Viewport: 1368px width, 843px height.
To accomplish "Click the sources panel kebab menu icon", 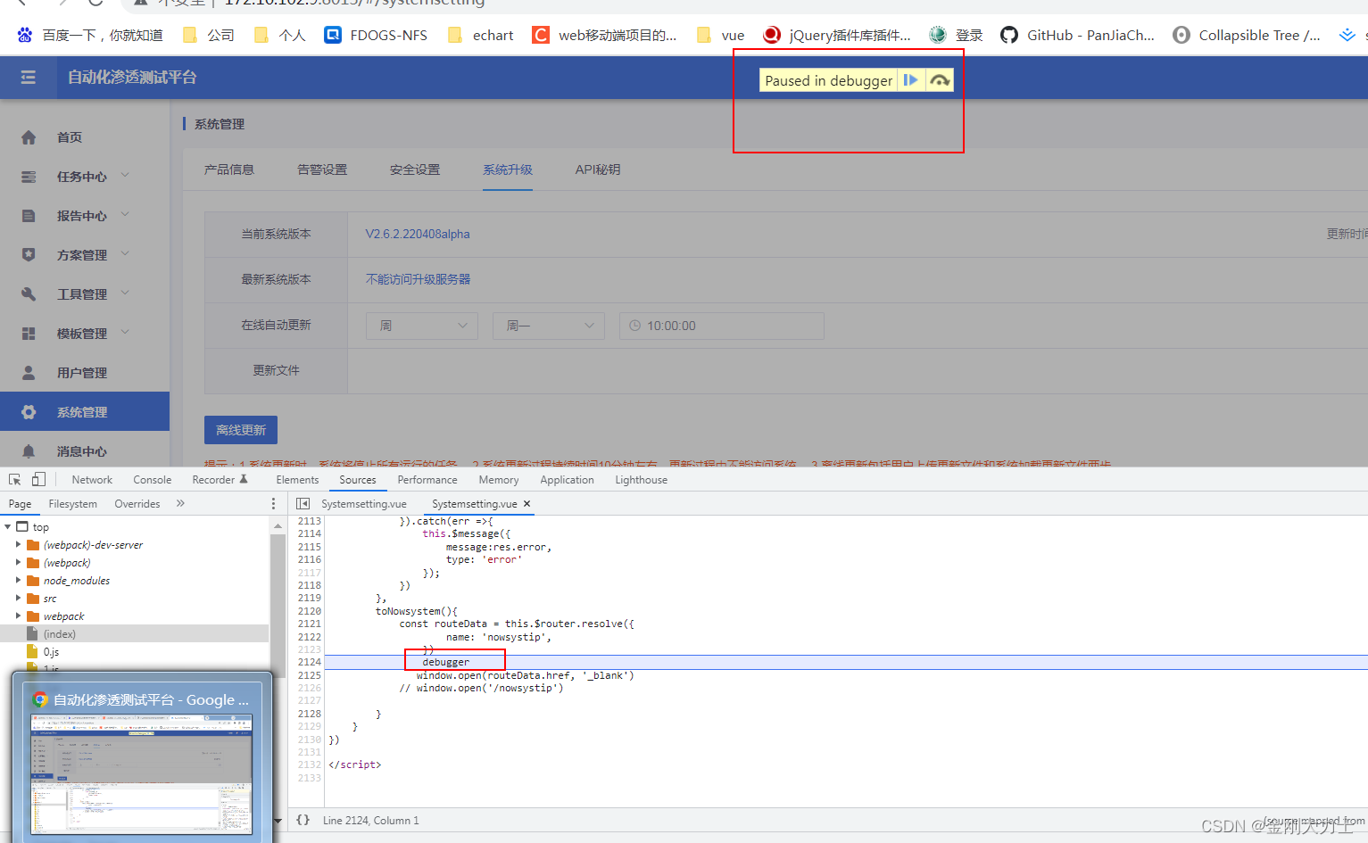I will pos(273,504).
